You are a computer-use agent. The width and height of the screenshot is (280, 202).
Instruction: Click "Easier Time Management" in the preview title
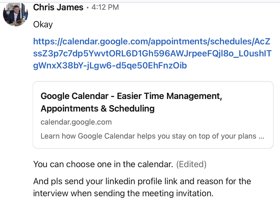coord(169,96)
